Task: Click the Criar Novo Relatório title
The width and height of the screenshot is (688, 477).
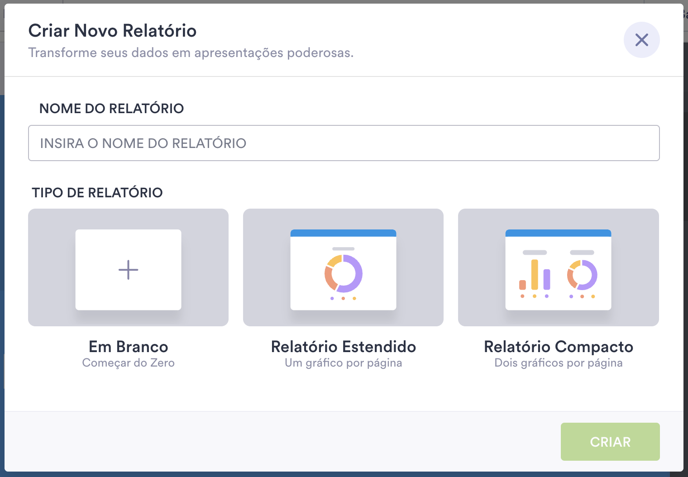Action: pyautogui.click(x=113, y=31)
